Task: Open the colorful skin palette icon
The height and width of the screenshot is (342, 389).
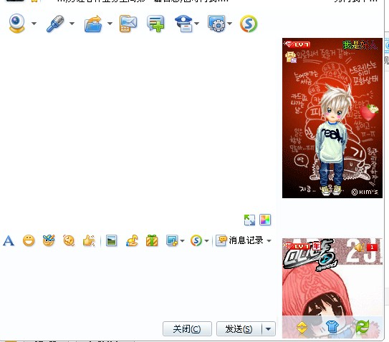Action: (x=265, y=220)
